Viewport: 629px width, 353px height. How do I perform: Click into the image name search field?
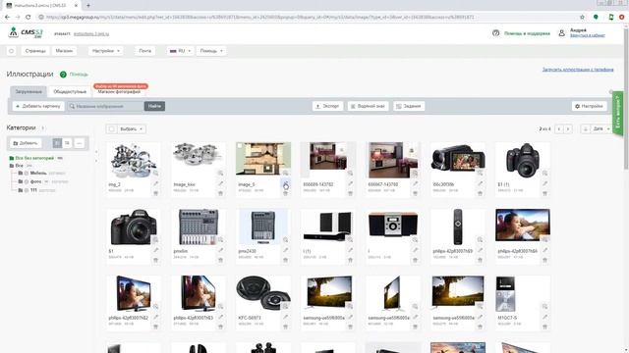point(105,106)
